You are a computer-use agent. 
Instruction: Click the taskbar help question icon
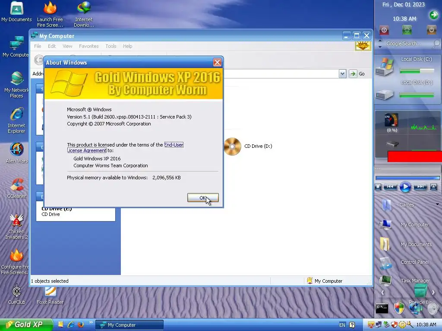352,325
